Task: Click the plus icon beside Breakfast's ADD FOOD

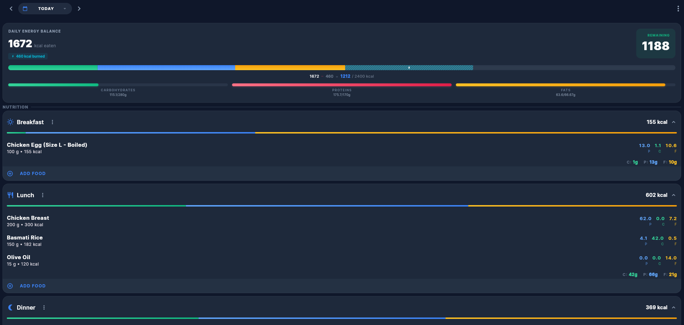Action: [10, 173]
